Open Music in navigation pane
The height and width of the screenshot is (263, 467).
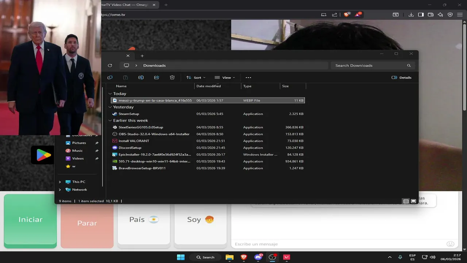(x=77, y=150)
